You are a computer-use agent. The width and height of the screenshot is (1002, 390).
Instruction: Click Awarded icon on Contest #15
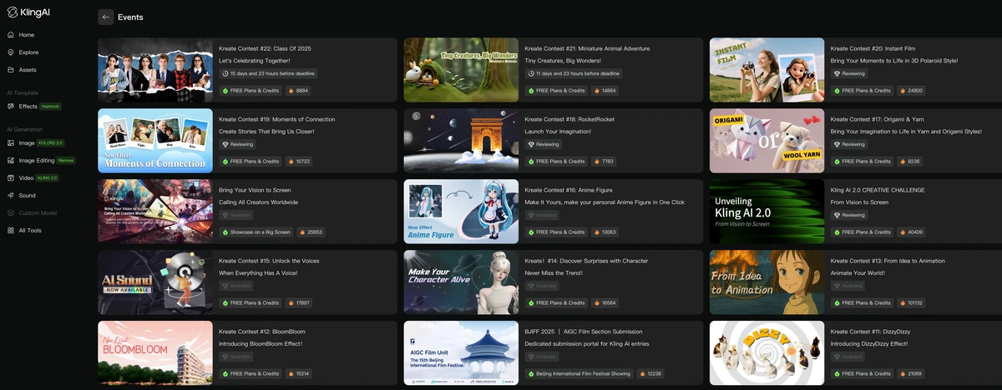225,286
